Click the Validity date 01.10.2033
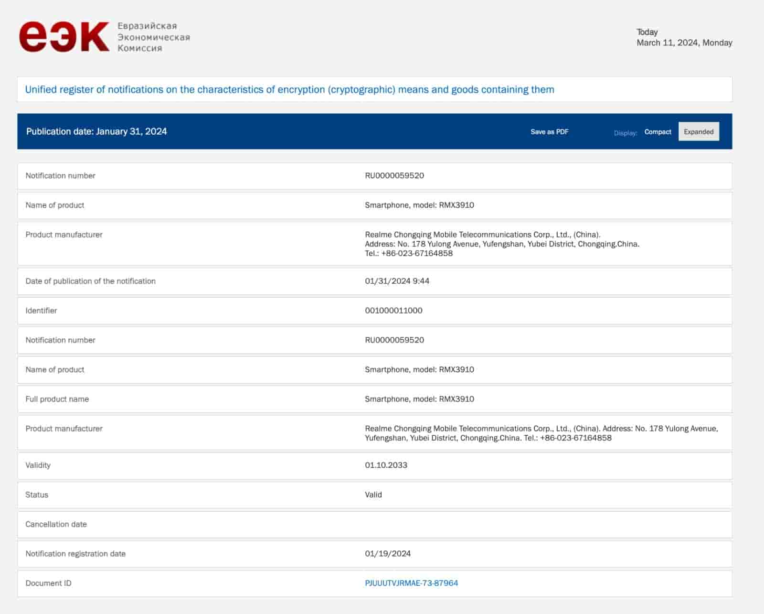 coord(385,465)
